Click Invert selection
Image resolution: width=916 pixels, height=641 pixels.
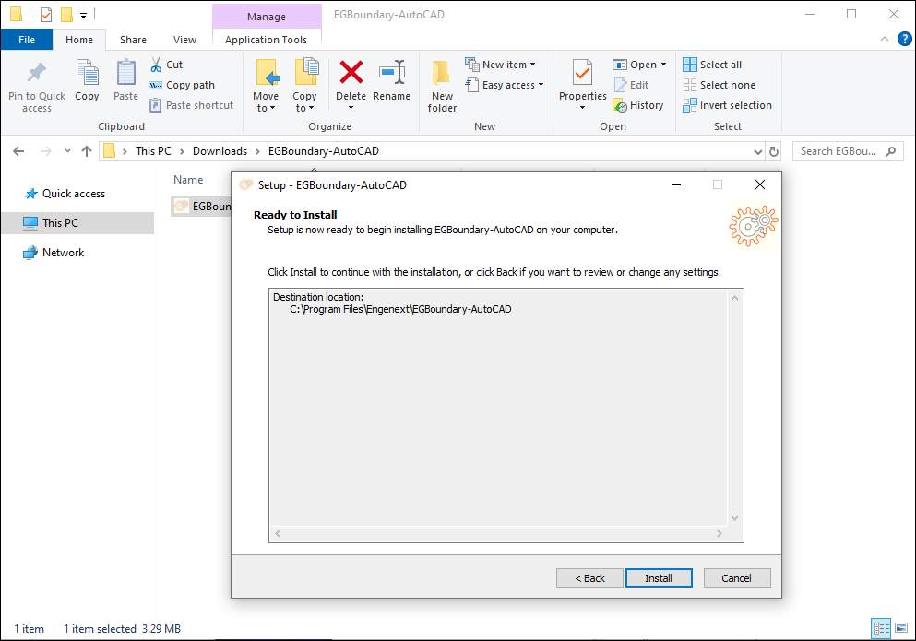click(x=727, y=106)
